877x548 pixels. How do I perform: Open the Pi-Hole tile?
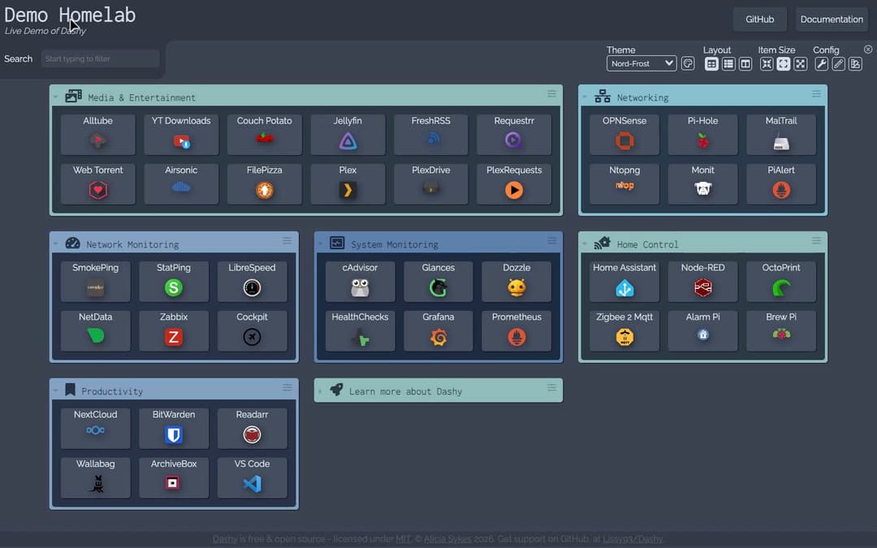pos(702,134)
